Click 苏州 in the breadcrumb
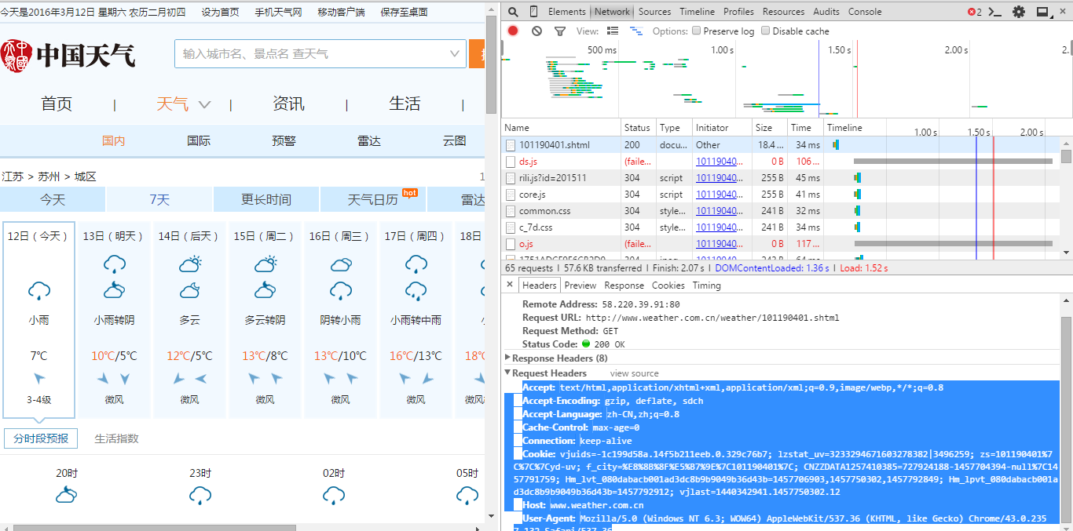This screenshot has height=531, width=1073. coord(49,176)
